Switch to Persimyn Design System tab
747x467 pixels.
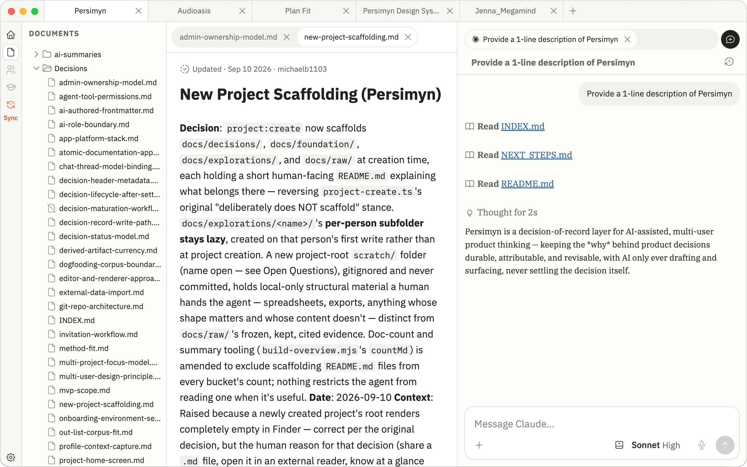click(x=401, y=11)
